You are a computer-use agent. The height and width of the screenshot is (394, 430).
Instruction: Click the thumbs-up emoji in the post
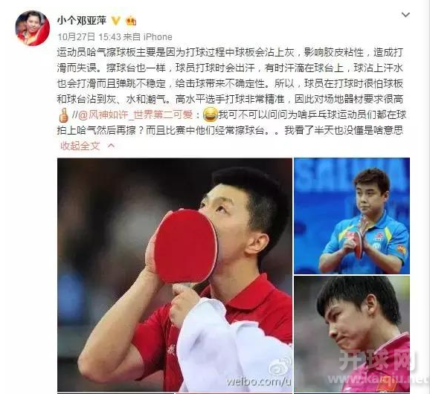pyautogui.click(x=63, y=115)
